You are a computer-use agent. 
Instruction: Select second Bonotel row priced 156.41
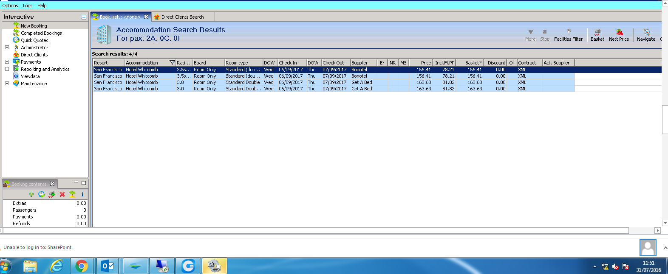pos(334,76)
